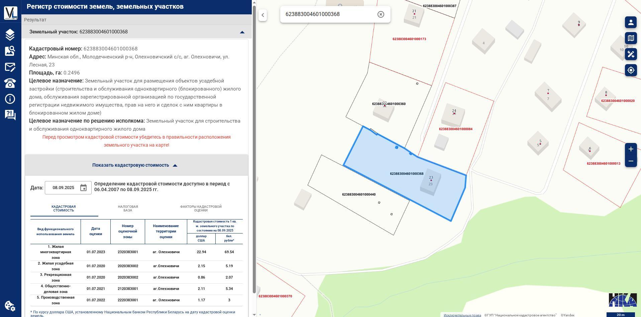Open the calendar date picker

point(83,188)
